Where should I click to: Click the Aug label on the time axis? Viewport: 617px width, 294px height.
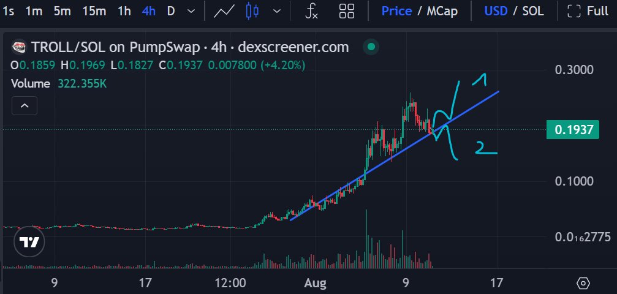coord(316,283)
